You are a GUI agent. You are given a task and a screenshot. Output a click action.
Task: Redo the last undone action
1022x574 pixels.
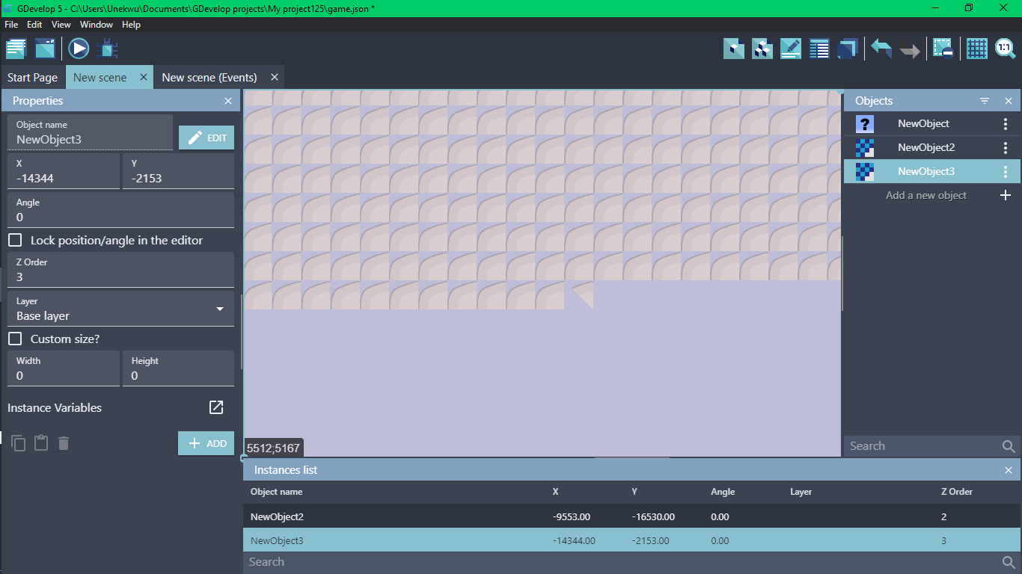[909, 48]
